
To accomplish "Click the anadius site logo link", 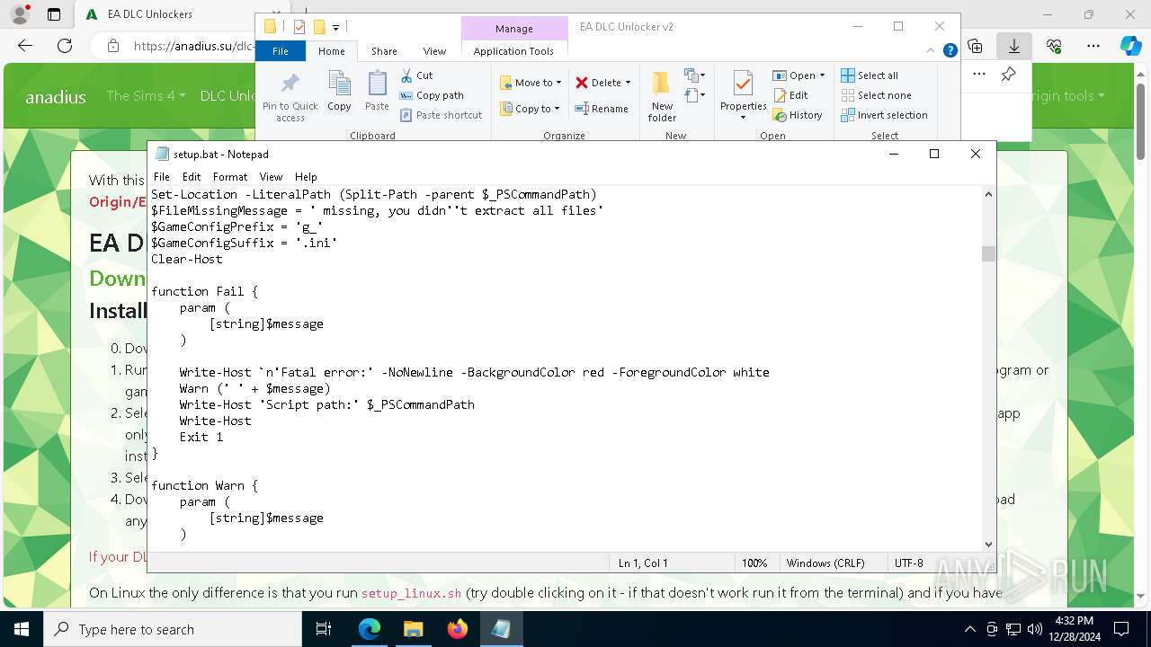I will pos(56,97).
